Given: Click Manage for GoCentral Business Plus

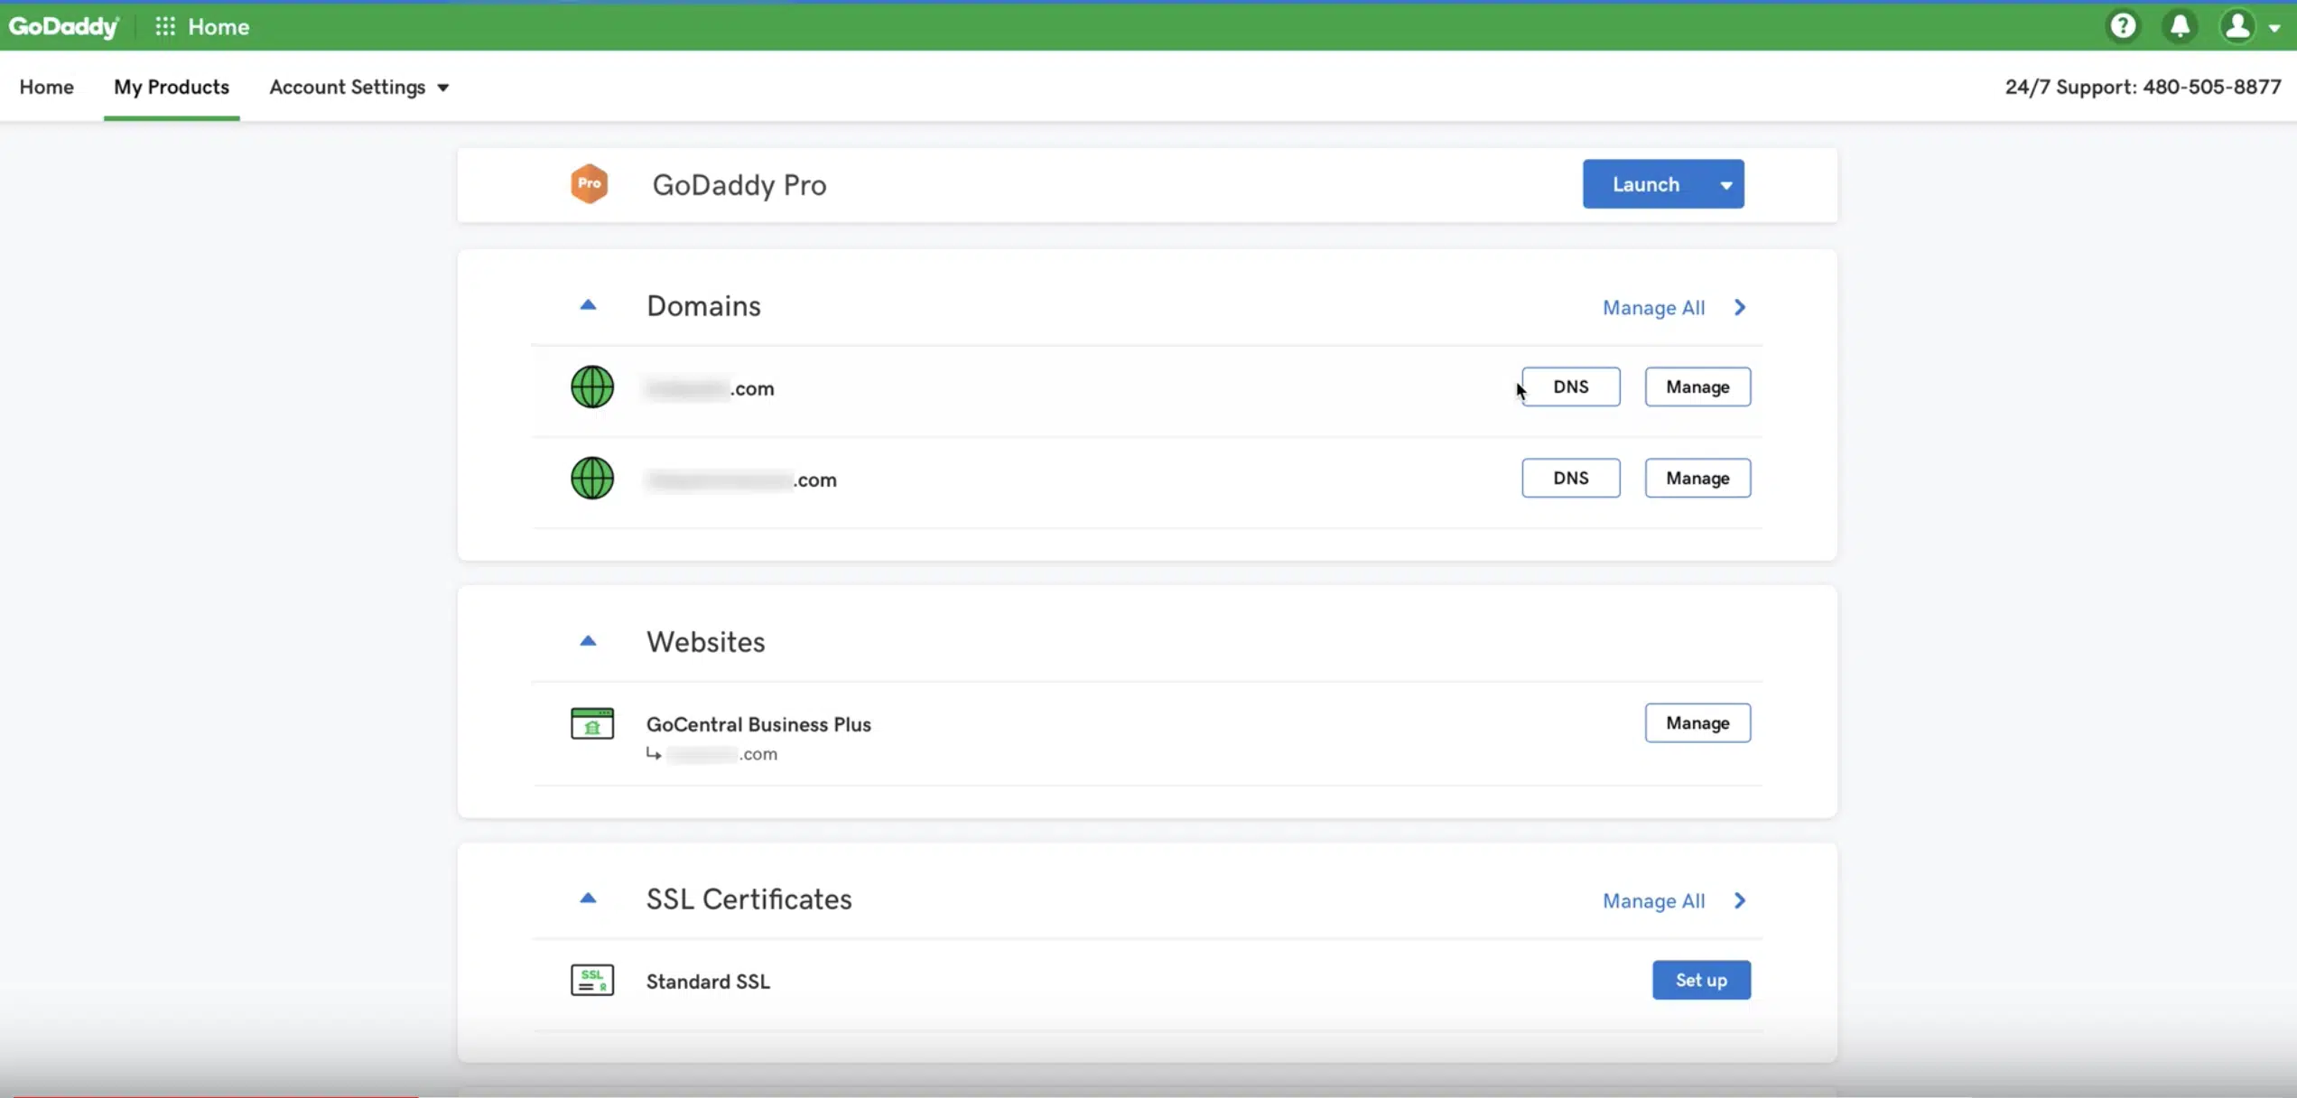Looking at the screenshot, I should pyautogui.click(x=1697, y=721).
